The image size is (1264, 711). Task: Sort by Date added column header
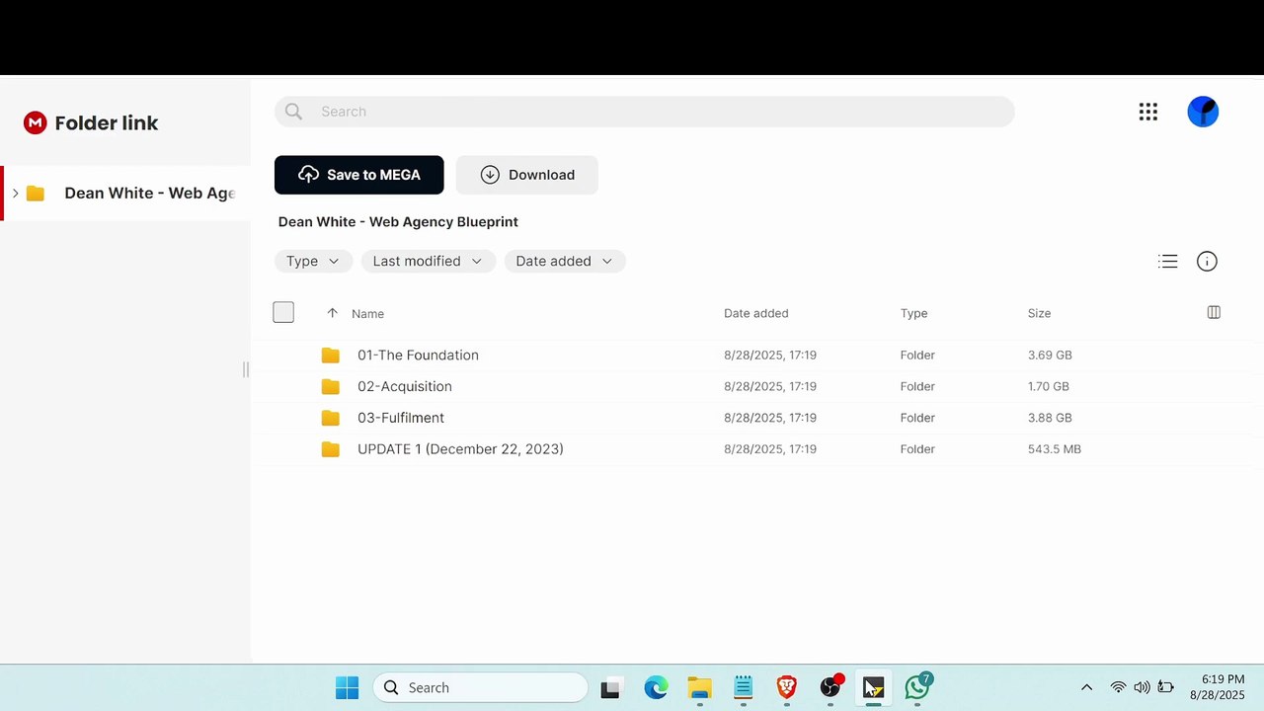[x=755, y=313]
